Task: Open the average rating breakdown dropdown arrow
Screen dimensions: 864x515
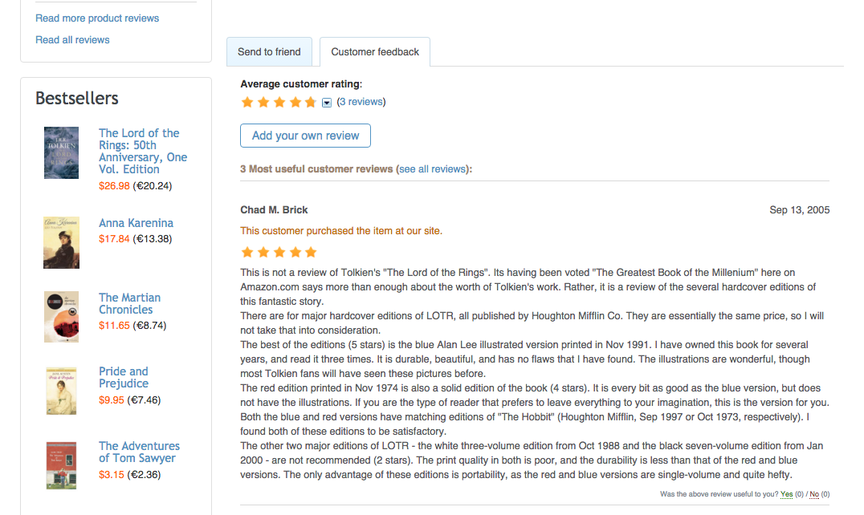Action: 327,103
